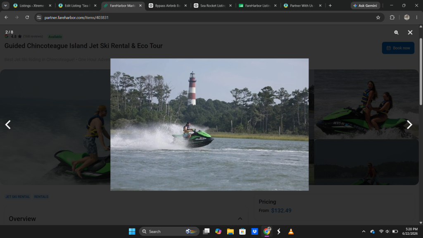
Task: Open Ask Gemini
Action: pyautogui.click(x=365, y=5)
